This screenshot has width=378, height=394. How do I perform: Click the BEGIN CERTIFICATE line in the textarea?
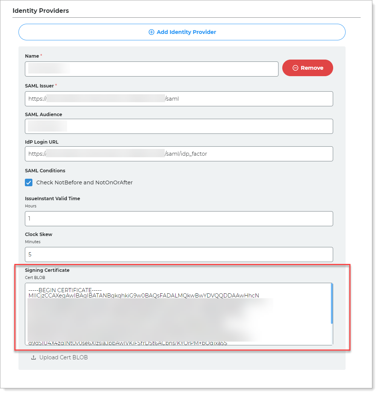pyautogui.click(x=65, y=290)
